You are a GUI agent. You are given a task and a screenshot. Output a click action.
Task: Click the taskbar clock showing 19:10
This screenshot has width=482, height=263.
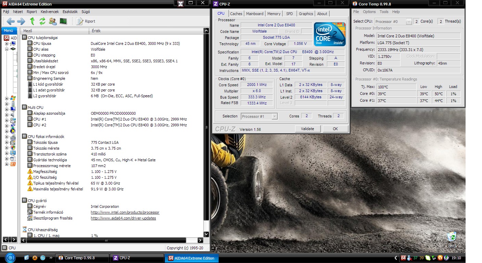[456, 258]
